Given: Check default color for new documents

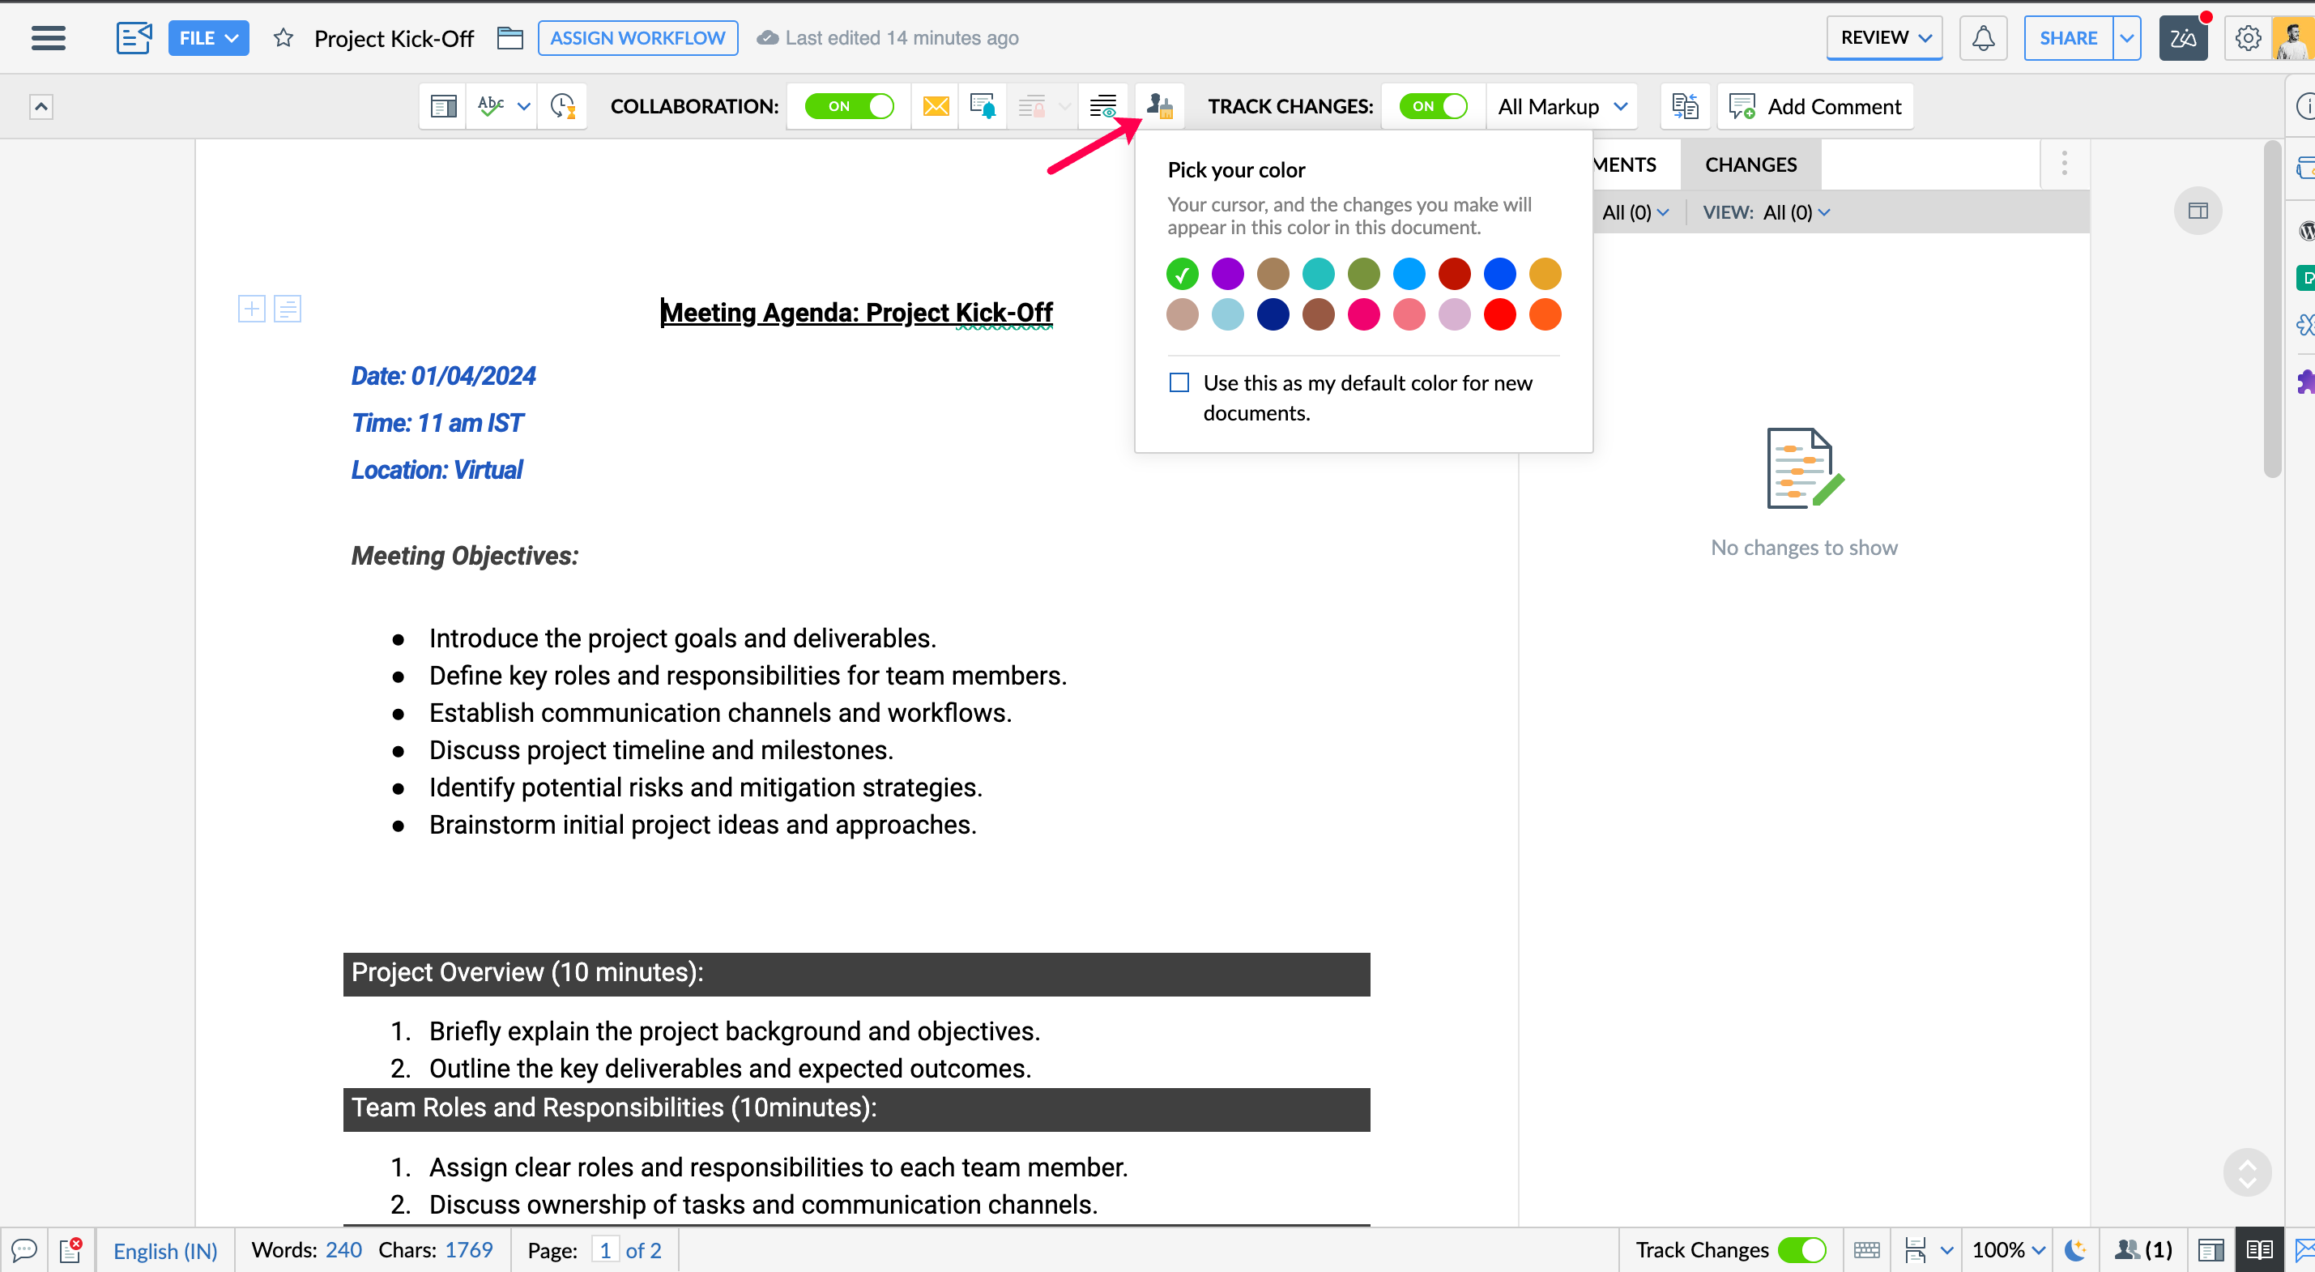Looking at the screenshot, I should (x=1179, y=383).
